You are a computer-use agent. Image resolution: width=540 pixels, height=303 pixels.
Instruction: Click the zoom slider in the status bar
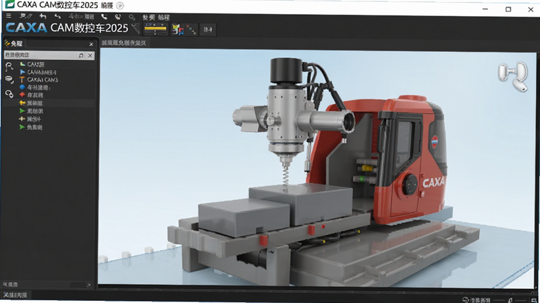point(510,300)
